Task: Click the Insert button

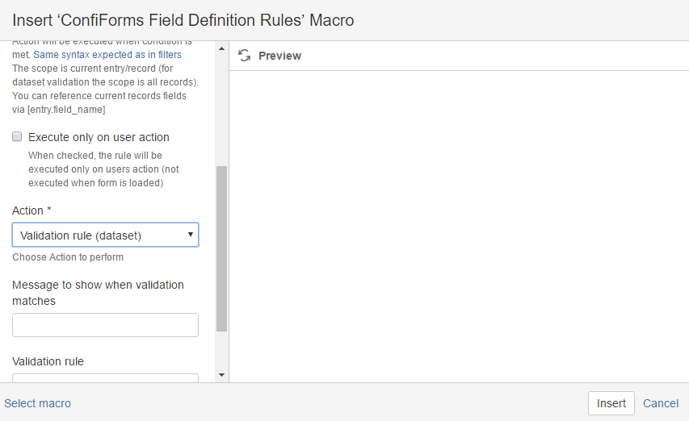Action: pyautogui.click(x=611, y=403)
